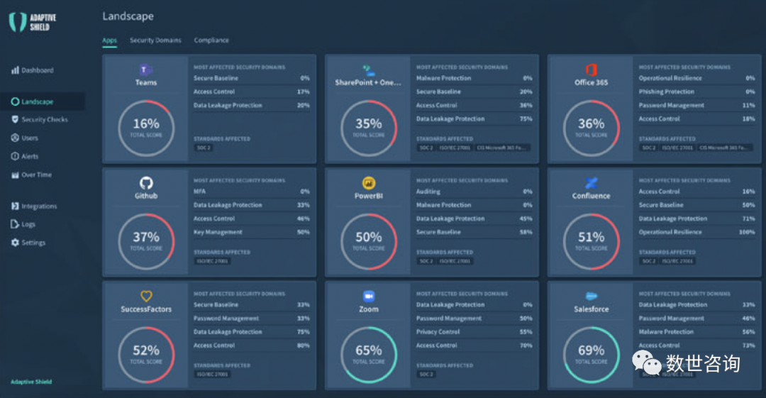Open Logs from sidebar

(x=23, y=224)
